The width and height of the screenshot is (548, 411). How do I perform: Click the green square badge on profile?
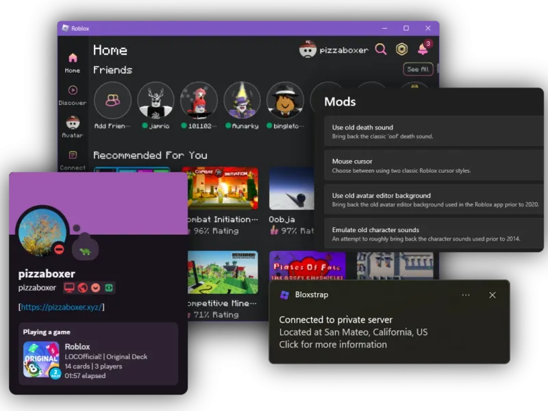click(x=109, y=288)
